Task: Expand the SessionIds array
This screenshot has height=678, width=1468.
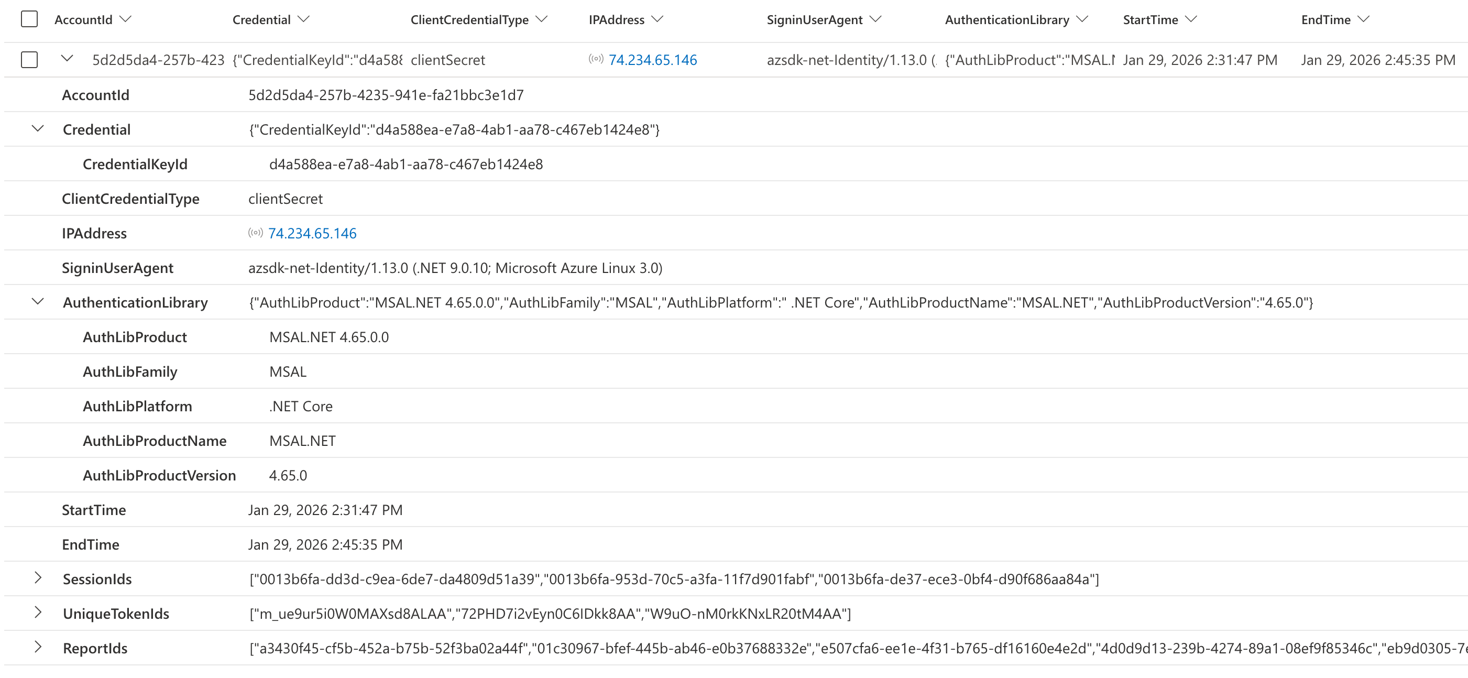Action: coord(38,578)
